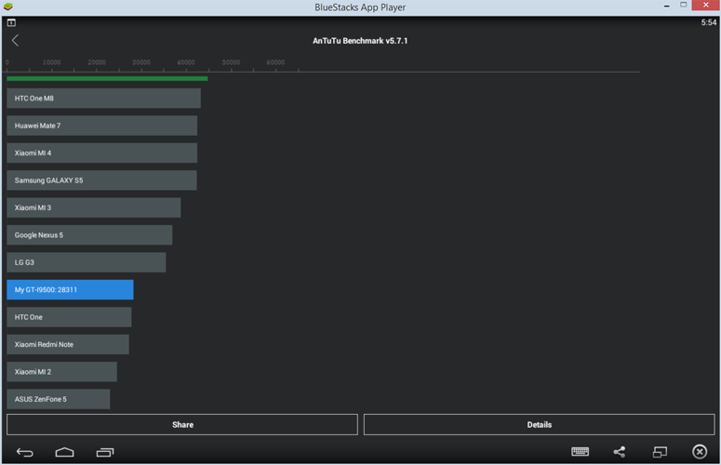
Task: Select the Google Nexus 5 bar
Action: point(89,234)
